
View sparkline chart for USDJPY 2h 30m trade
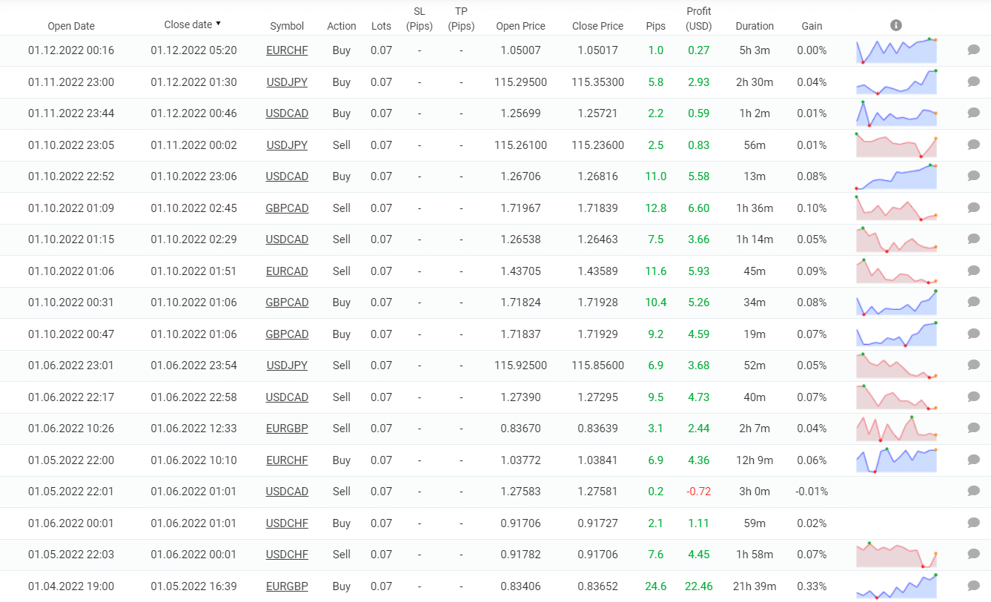pyautogui.click(x=896, y=82)
